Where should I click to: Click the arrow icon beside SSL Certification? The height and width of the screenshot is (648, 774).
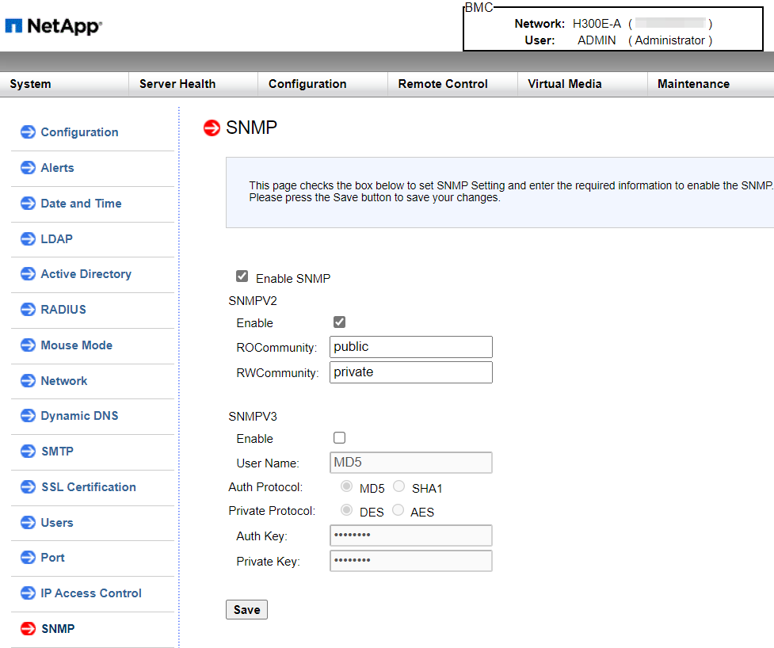(x=29, y=486)
